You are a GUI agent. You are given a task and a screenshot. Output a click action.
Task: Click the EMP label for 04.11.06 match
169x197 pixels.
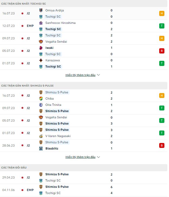tap(31, 190)
